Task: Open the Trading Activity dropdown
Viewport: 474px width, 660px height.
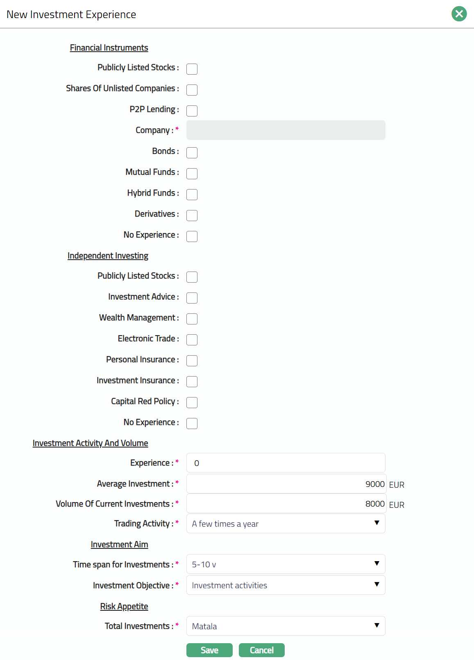Action: [286, 523]
